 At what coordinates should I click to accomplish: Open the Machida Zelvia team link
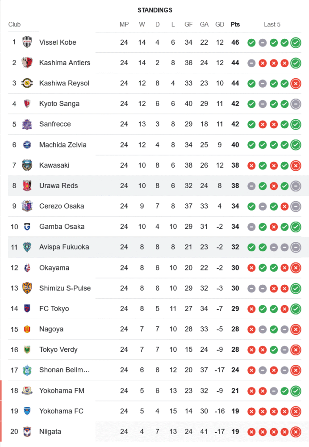(63, 145)
